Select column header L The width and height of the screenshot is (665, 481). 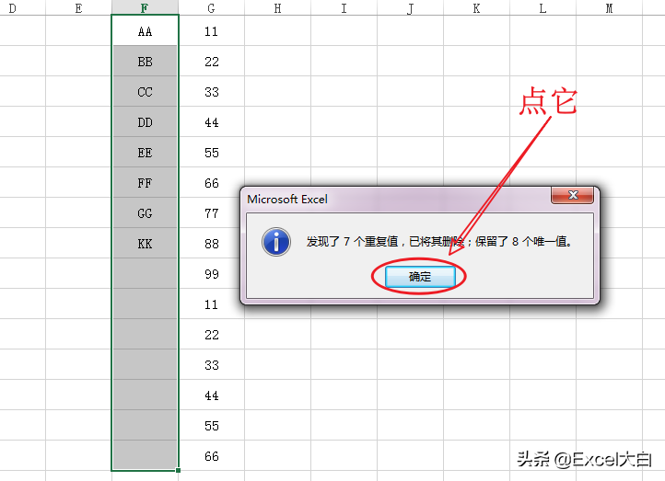542,7
